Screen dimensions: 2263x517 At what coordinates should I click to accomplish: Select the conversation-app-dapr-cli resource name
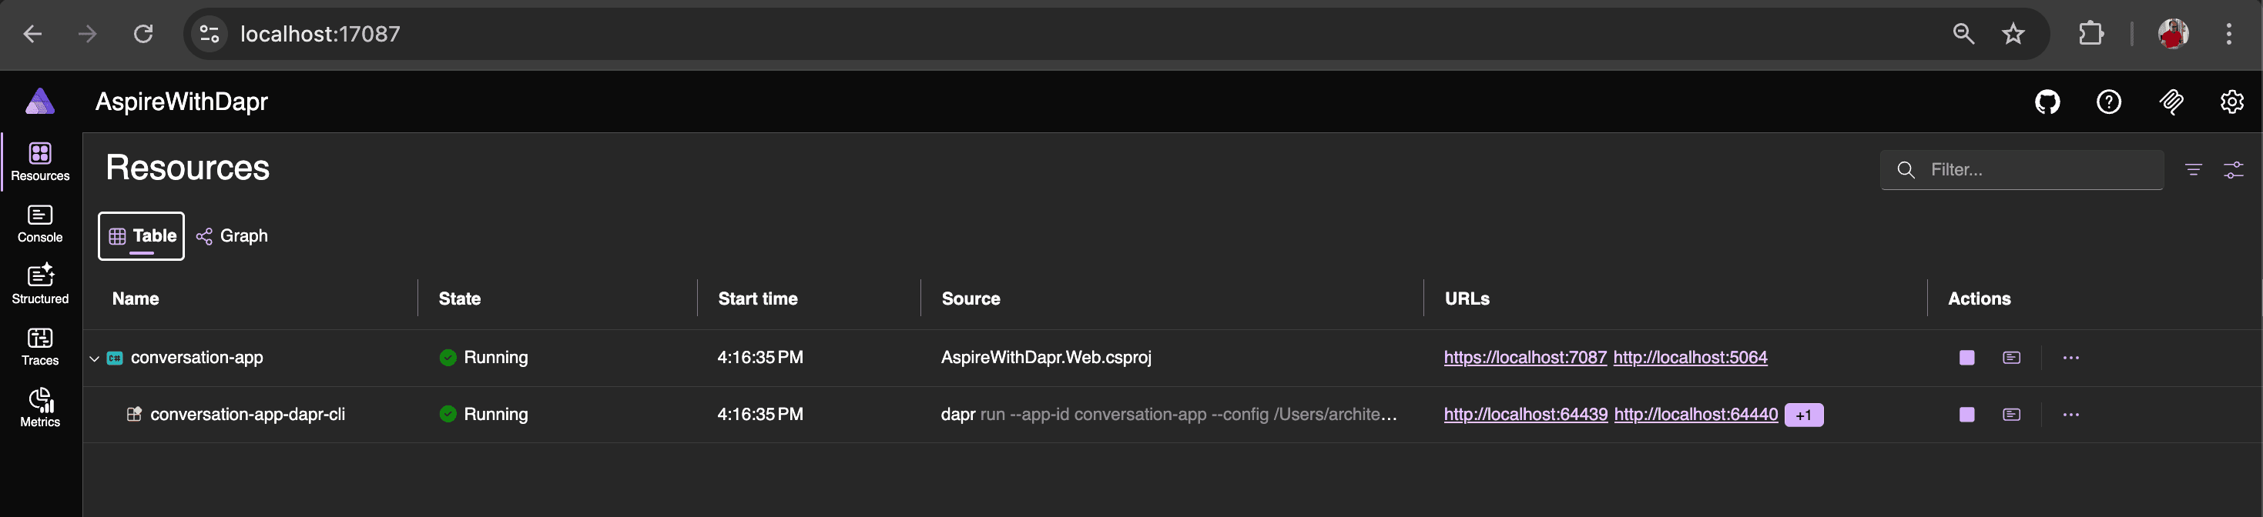[x=246, y=415]
